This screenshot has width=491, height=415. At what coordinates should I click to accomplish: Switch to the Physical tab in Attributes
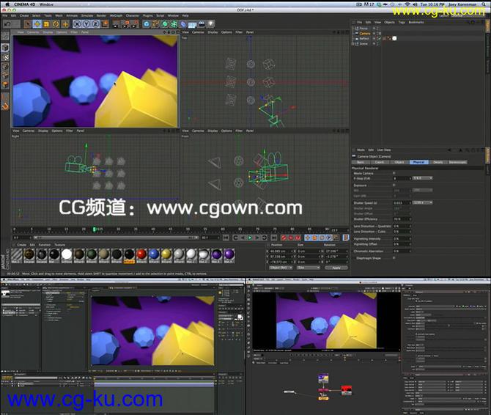point(418,162)
